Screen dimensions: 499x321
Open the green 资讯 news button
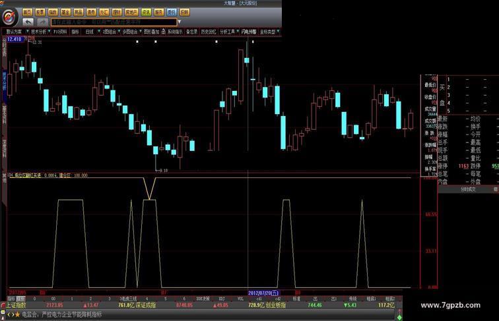click(146, 13)
